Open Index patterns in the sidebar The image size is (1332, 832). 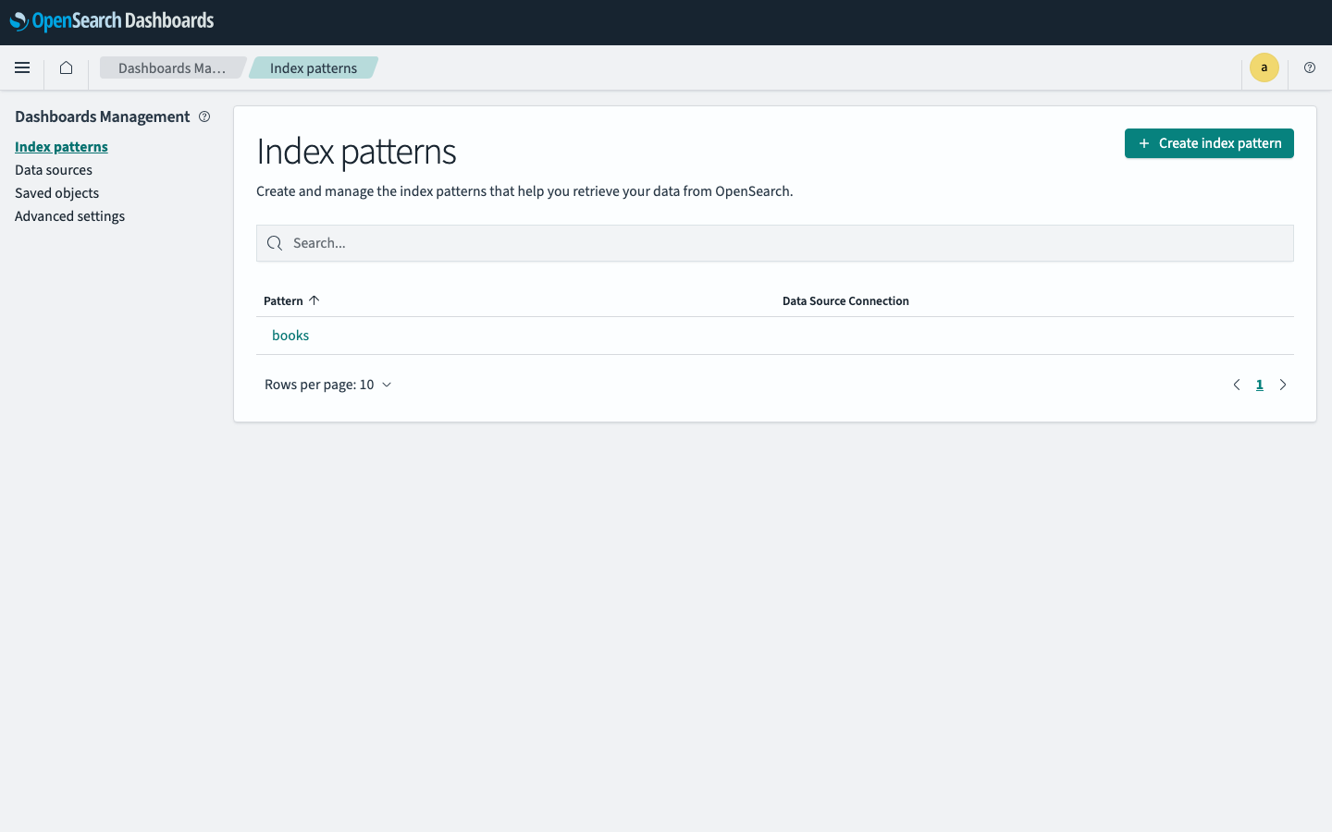pyautogui.click(x=61, y=147)
